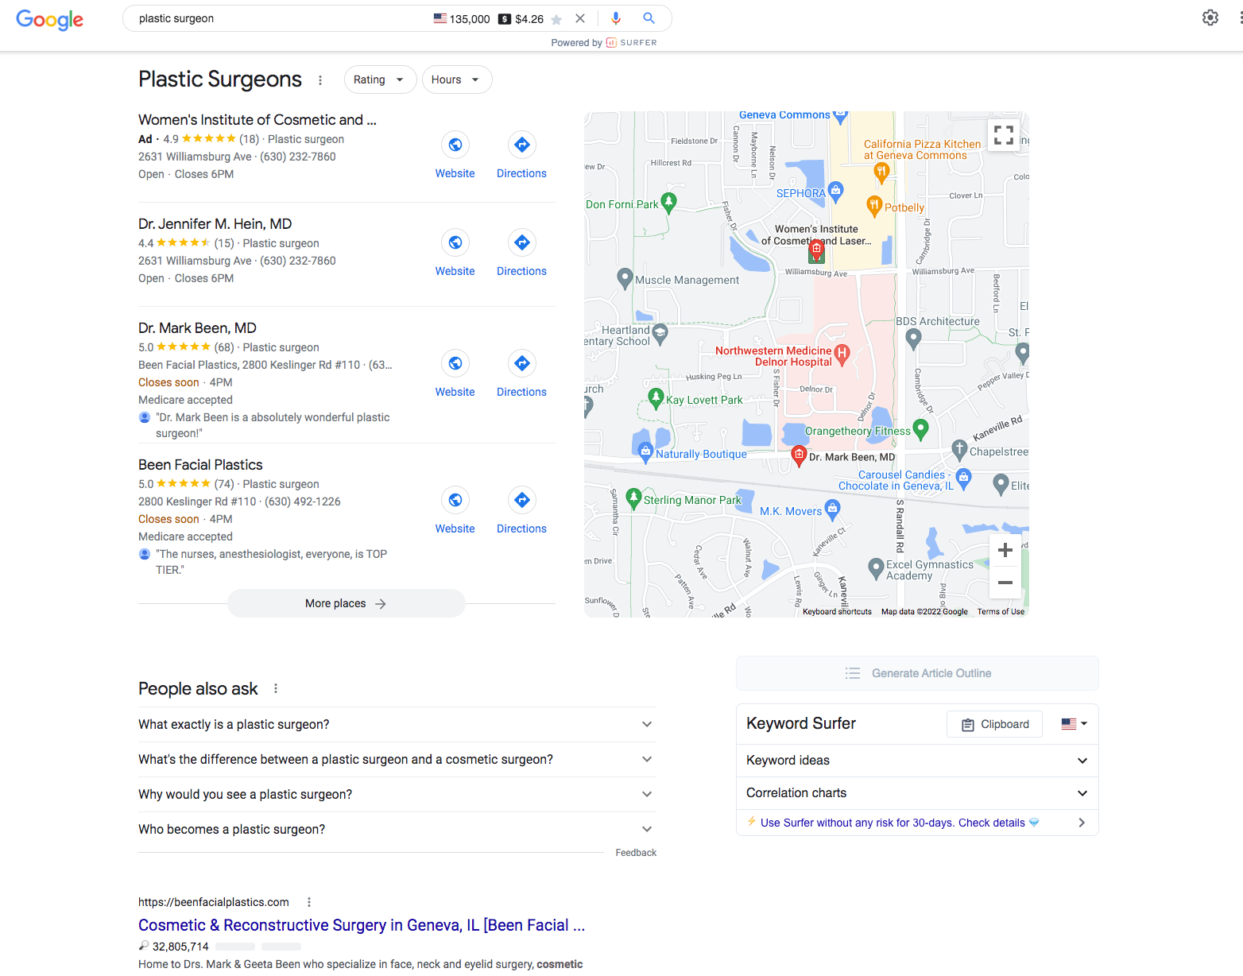Open the Rating filter dropdown

click(380, 79)
